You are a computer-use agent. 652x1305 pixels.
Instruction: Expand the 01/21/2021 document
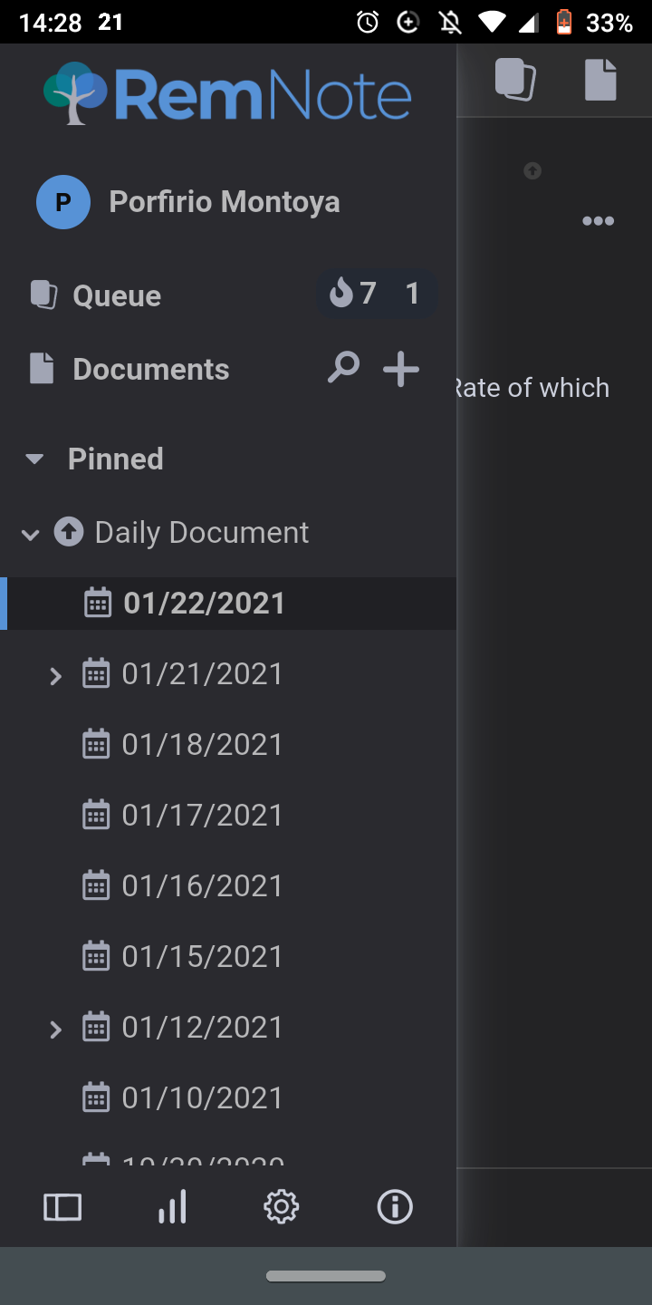pos(55,675)
